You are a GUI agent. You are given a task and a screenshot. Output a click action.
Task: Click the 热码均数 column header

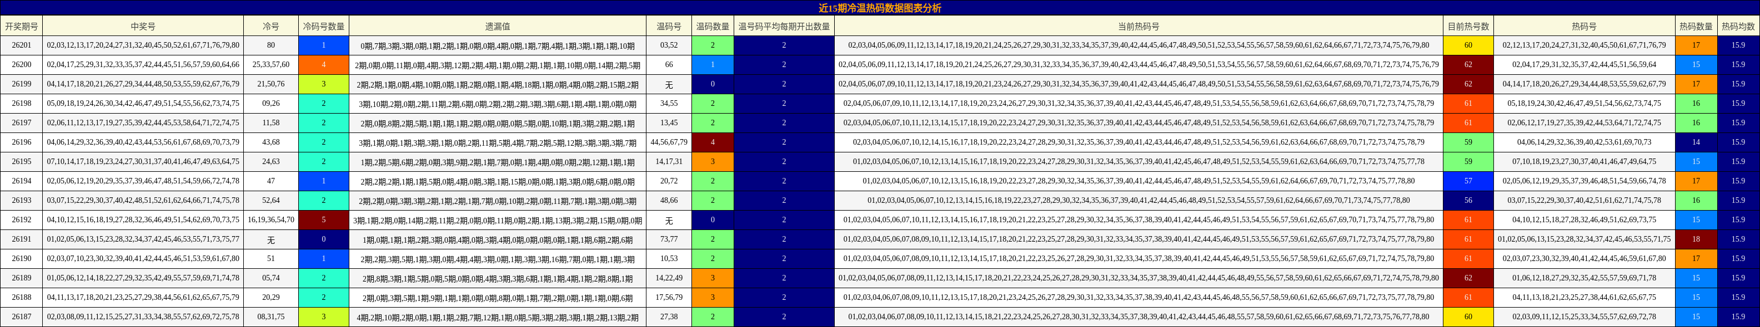point(1738,26)
